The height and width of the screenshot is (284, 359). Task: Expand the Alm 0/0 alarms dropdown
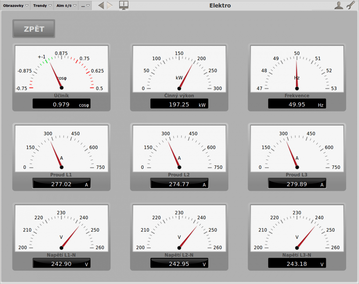(66, 6)
